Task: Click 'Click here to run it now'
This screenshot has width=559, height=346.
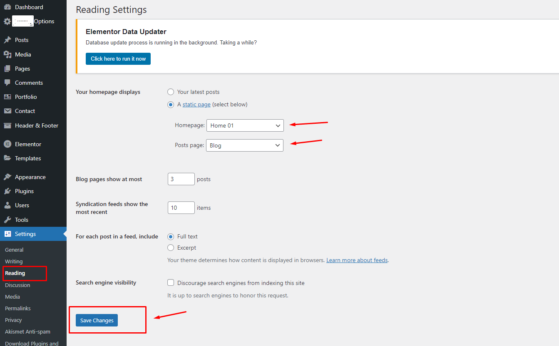Action: click(x=118, y=59)
